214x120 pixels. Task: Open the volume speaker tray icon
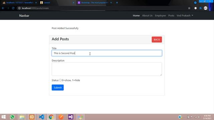click(199, 117)
